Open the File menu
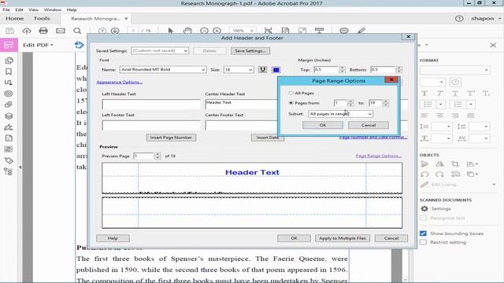 pos(6,9)
